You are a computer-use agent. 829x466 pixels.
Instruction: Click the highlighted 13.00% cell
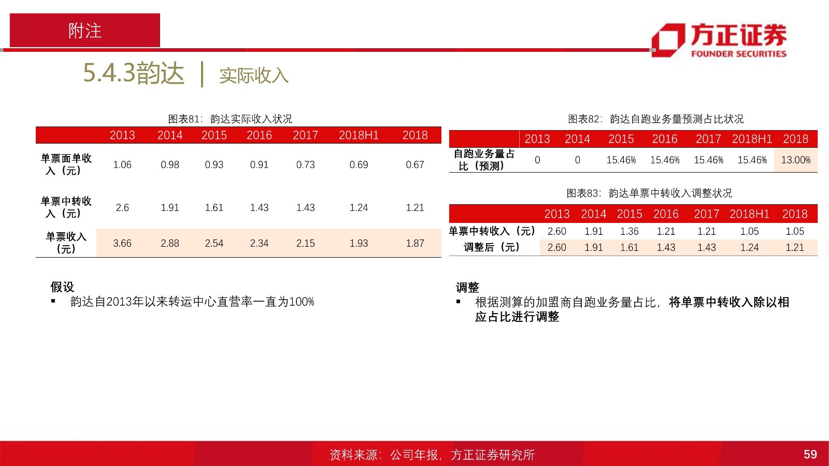pyautogui.click(x=796, y=160)
